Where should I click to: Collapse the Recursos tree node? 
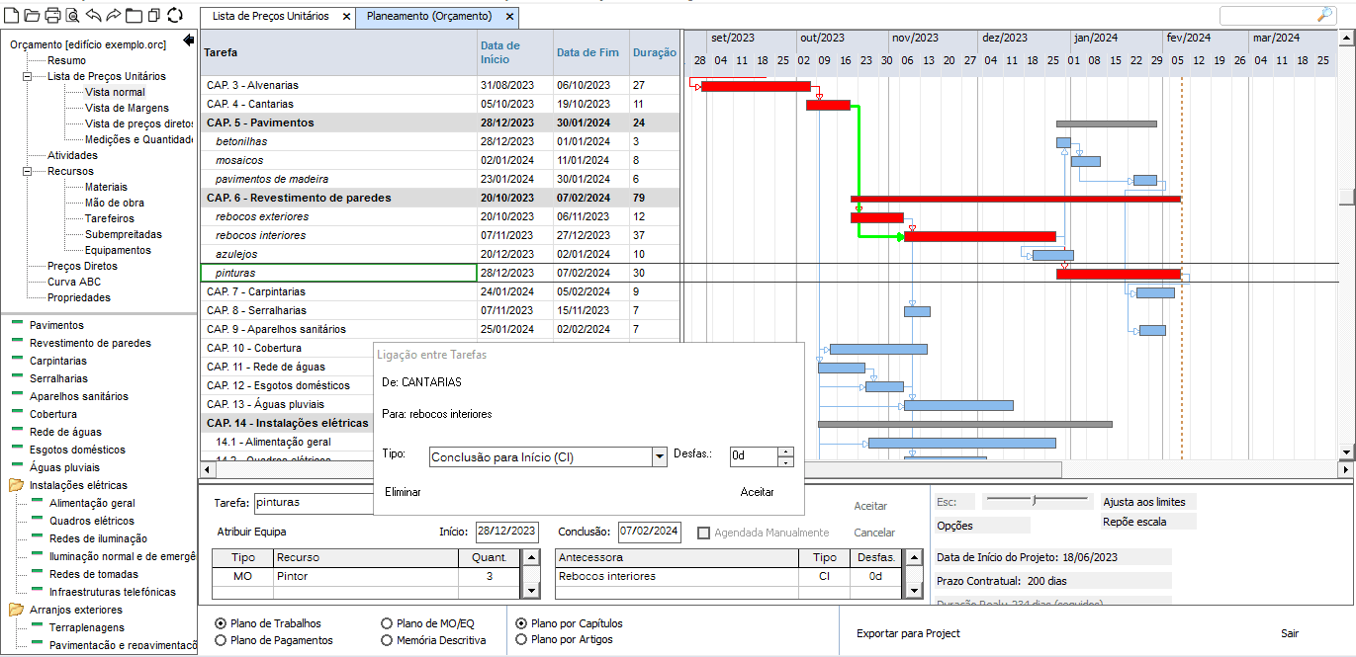coord(28,171)
